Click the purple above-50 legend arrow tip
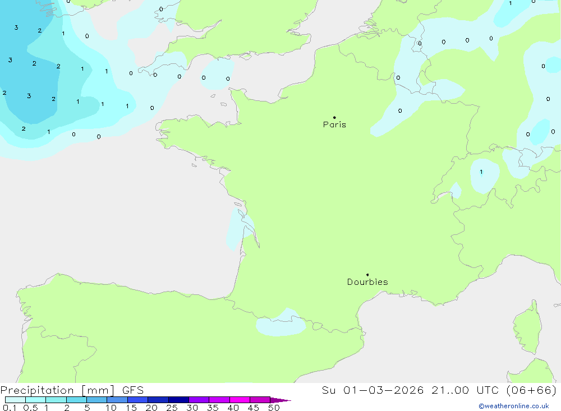561x411 pixels. pos(280,400)
